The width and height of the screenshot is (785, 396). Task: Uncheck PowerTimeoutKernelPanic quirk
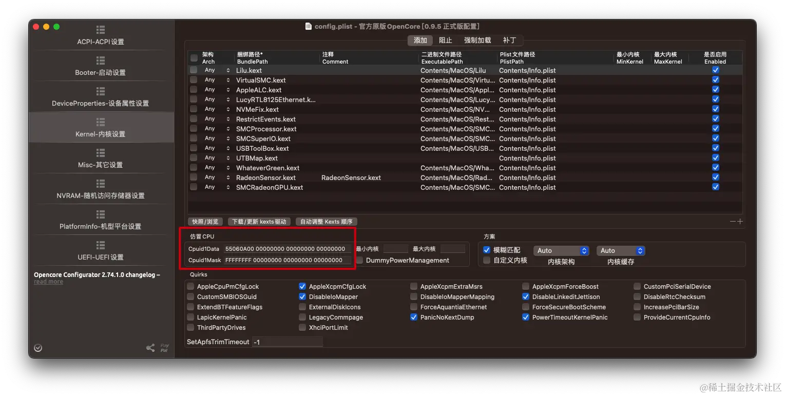click(x=526, y=318)
